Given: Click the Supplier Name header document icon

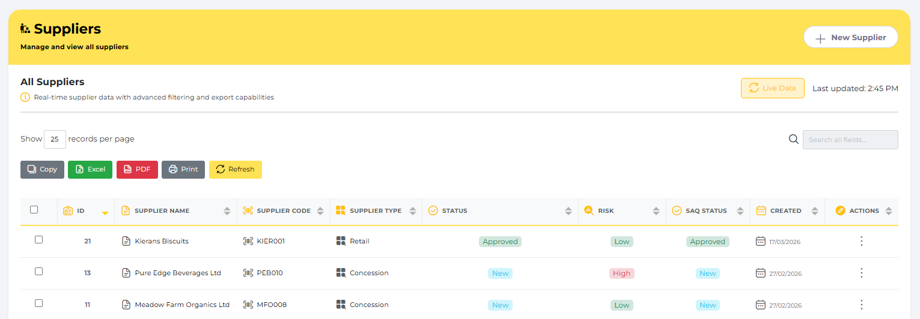Looking at the screenshot, I should pos(126,210).
